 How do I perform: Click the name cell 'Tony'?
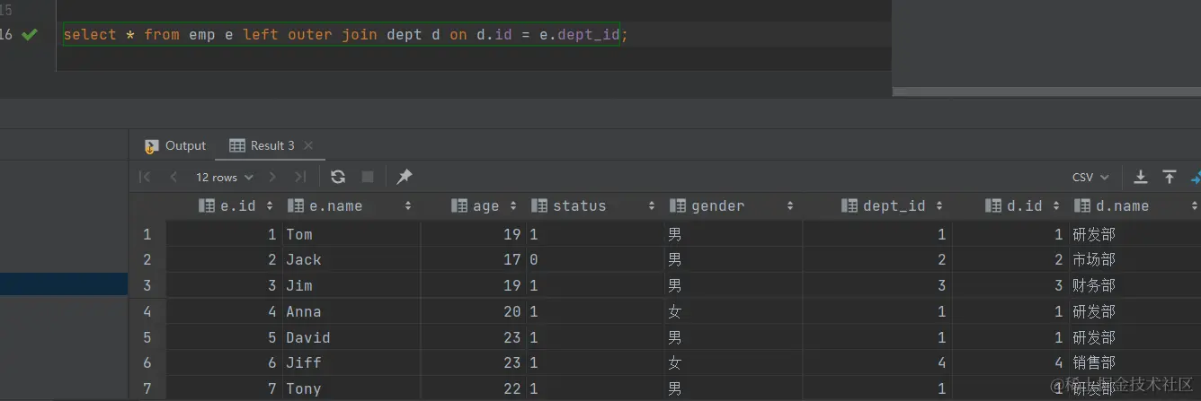(x=351, y=388)
